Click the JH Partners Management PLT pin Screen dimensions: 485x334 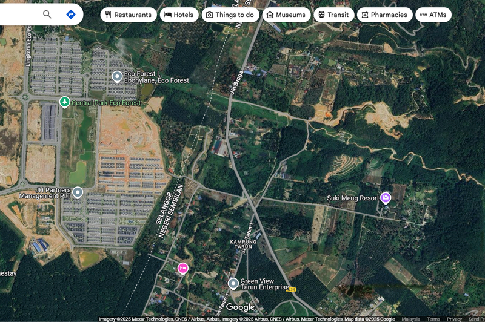[x=78, y=192]
